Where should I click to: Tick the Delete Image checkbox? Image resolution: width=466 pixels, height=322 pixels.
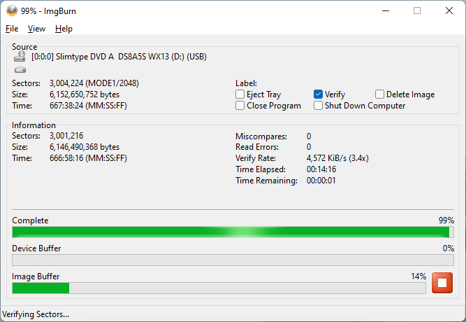point(379,94)
